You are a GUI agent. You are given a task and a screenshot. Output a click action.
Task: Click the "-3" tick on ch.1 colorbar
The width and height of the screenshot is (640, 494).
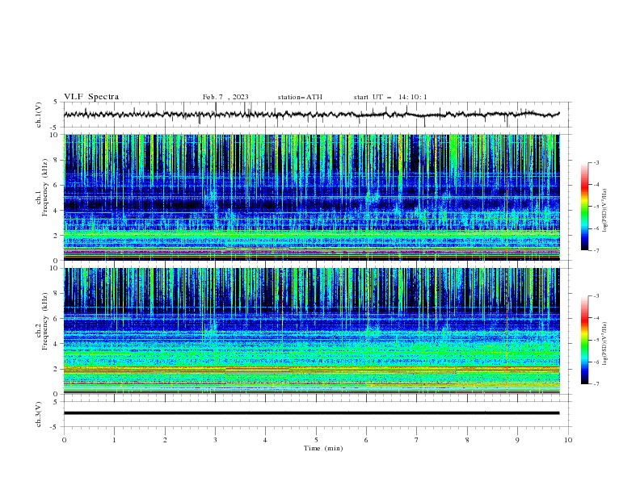point(596,162)
